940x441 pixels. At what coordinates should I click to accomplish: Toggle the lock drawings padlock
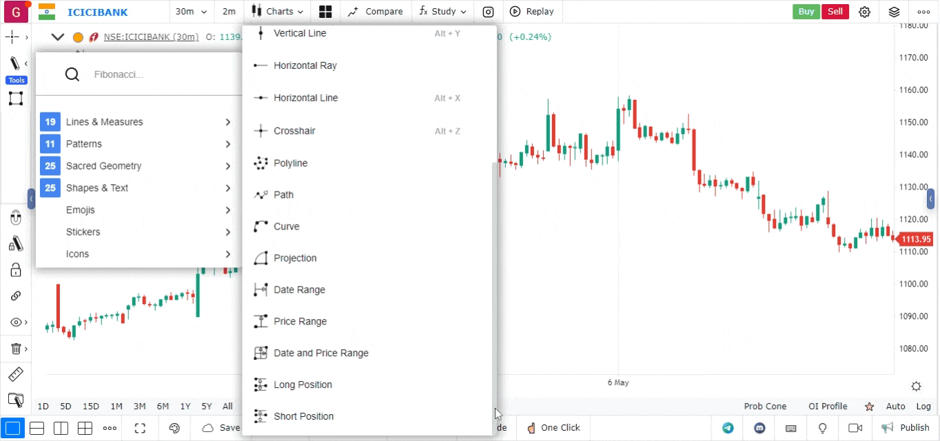click(15, 270)
